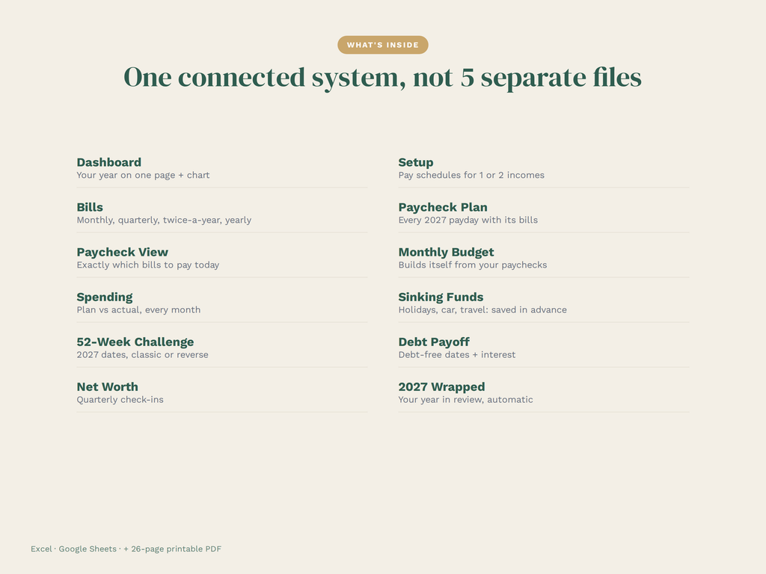The height and width of the screenshot is (574, 766).
Task: Click the footer text 'Excel · Google Sheets · + 26-page printable PDF'
Action: (126, 549)
